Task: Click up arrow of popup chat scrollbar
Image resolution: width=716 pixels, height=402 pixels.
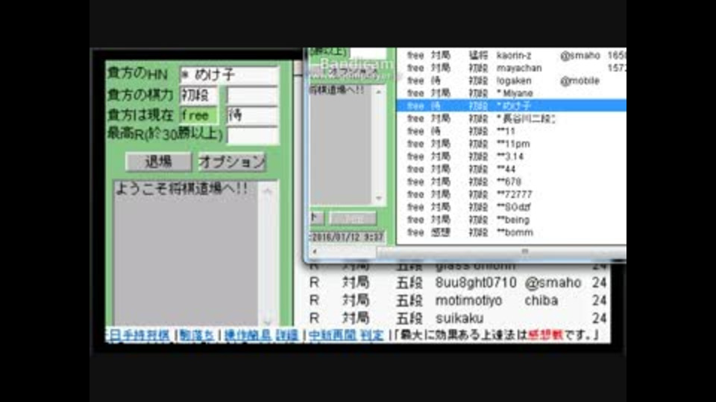Action: point(379,92)
